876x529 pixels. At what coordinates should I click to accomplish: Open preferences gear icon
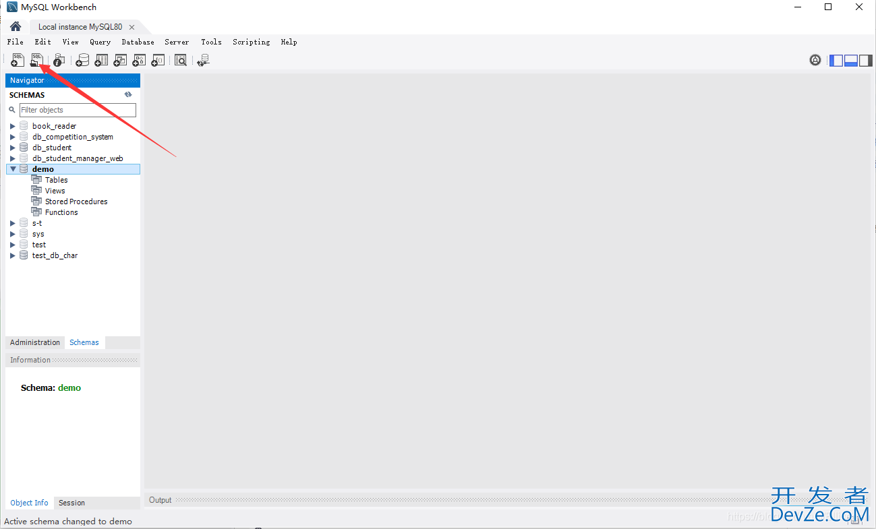click(815, 60)
